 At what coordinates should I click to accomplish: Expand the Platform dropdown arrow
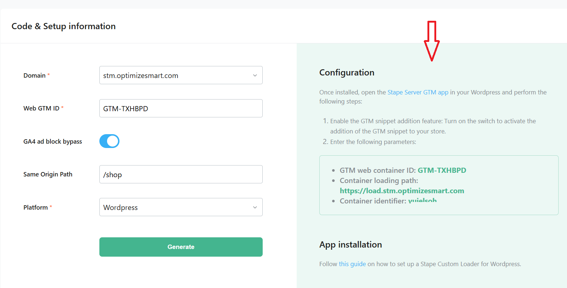(x=255, y=207)
